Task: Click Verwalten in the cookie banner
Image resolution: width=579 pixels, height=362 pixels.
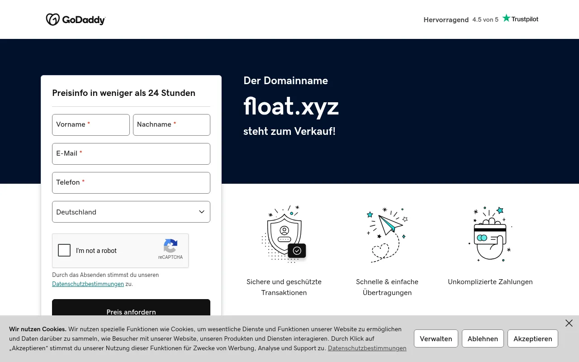Action: [x=436, y=338]
